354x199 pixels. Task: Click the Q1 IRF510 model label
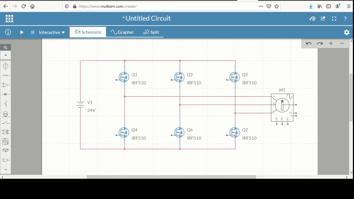pos(139,83)
